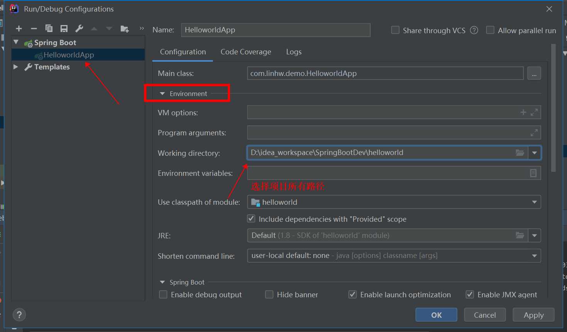Click the Name input field

[276, 30]
